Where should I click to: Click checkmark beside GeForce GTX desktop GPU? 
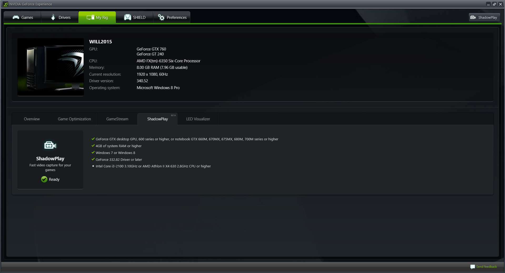point(93,139)
